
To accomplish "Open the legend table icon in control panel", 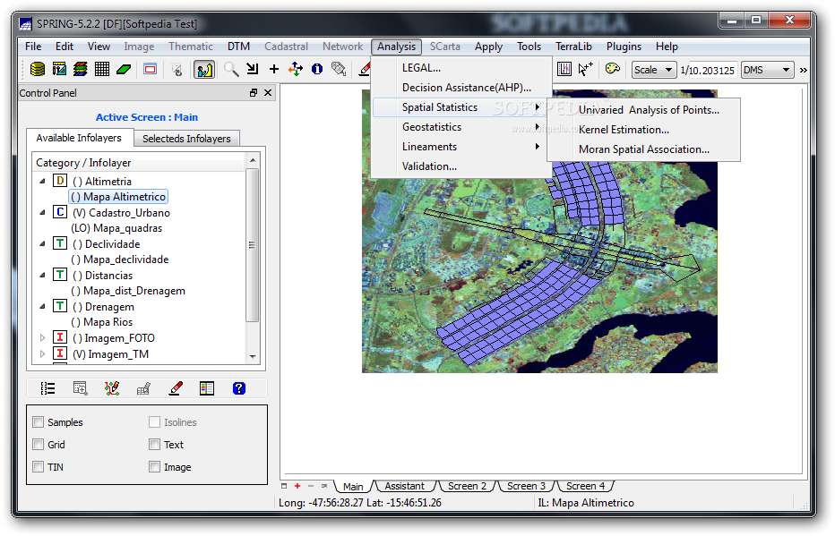I will coord(207,388).
